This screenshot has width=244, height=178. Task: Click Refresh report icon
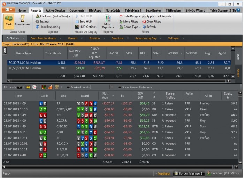[144, 27]
